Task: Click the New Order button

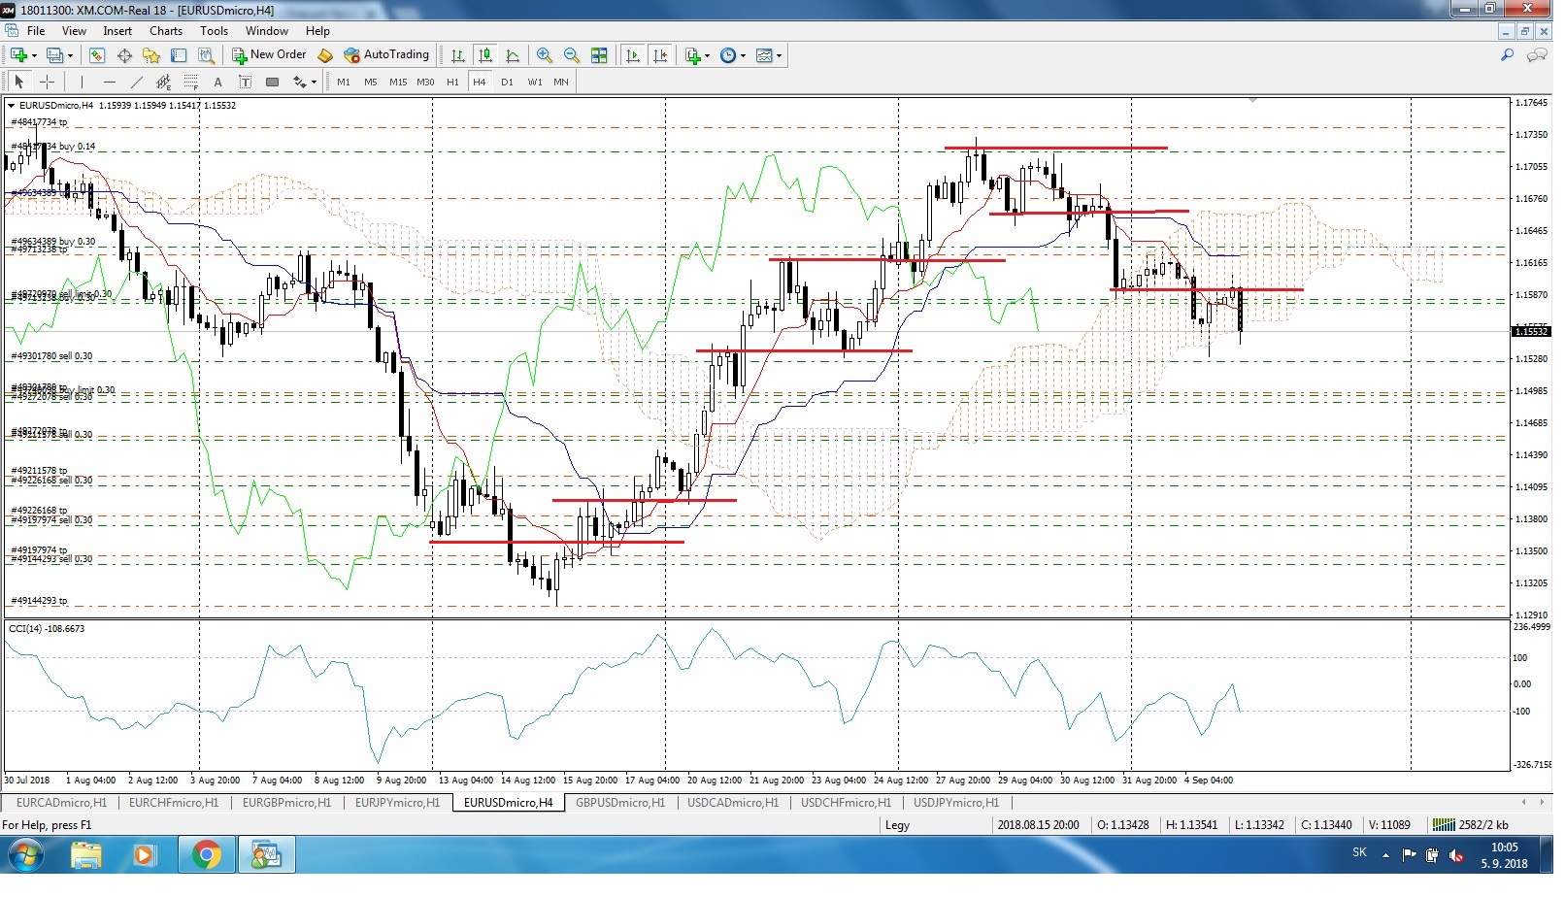Action: pyautogui.click(x=269, y=55)
